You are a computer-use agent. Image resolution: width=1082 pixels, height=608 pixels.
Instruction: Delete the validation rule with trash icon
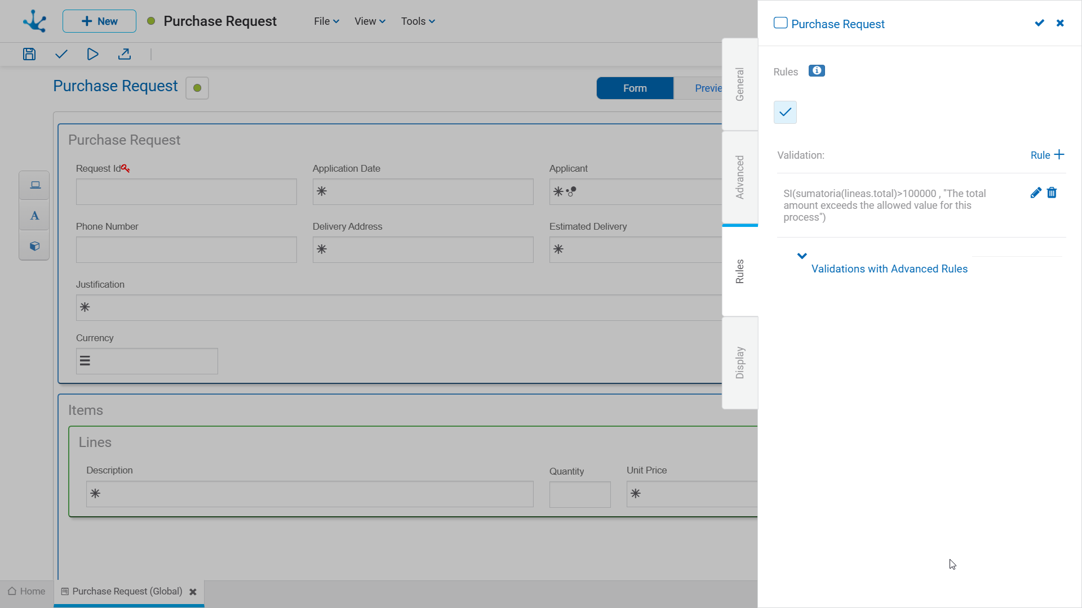click(x=1052, y=193)
